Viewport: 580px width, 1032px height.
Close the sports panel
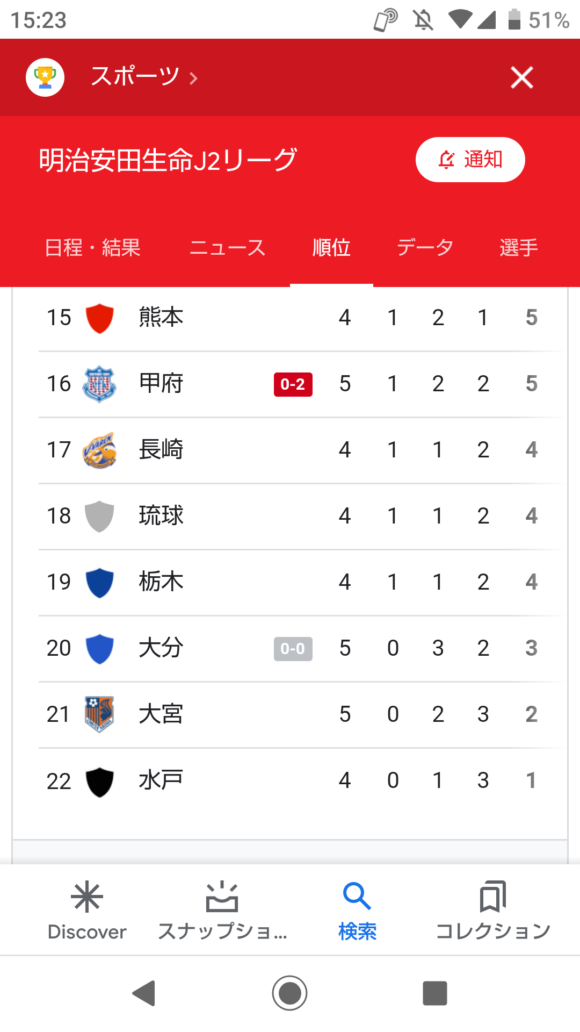521,77
